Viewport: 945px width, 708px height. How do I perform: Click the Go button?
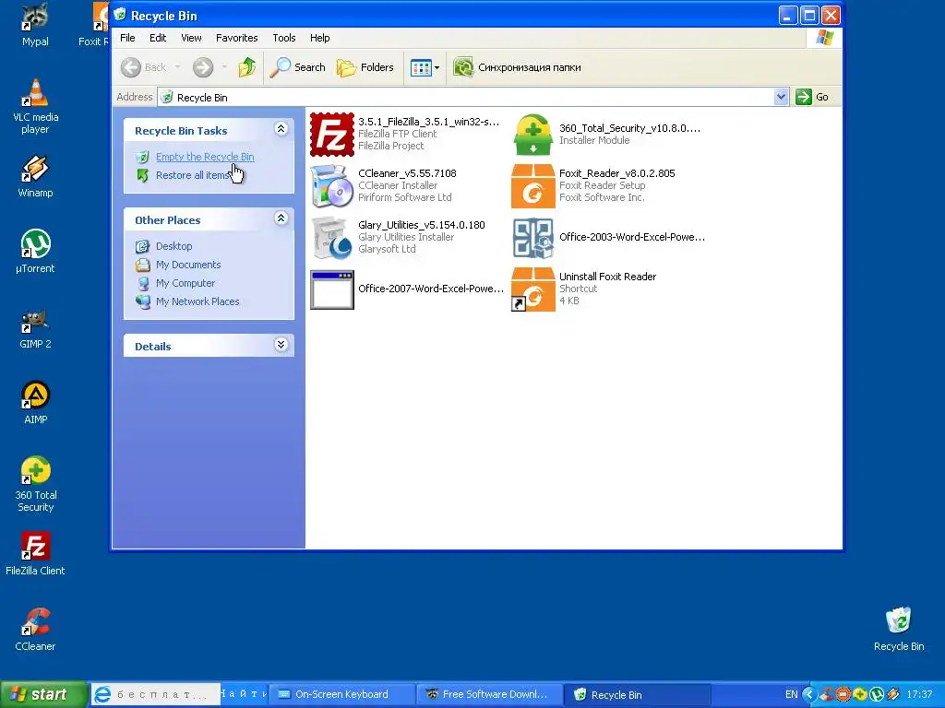[812, 97]
